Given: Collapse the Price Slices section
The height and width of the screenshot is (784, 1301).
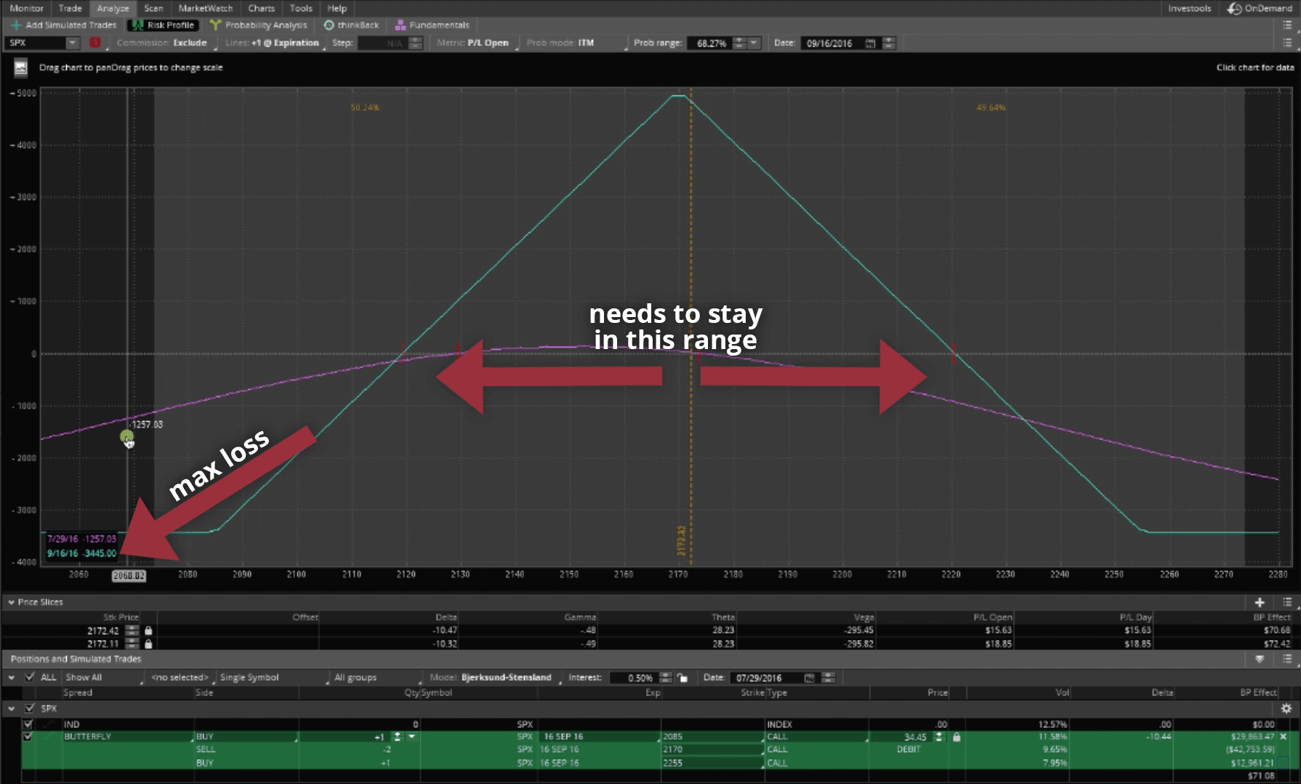Looking at the screenshot, I should (12, 602).
